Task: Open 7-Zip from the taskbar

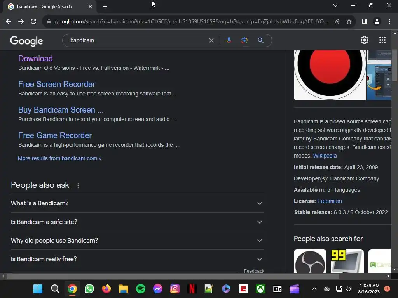Action: (x=278, y=289)
